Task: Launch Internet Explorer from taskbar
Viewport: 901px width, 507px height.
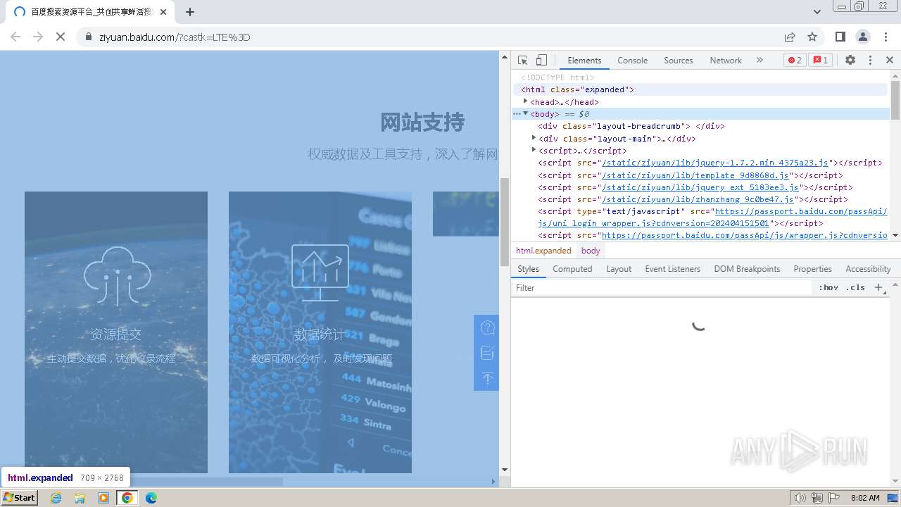Action: [56, 498]
